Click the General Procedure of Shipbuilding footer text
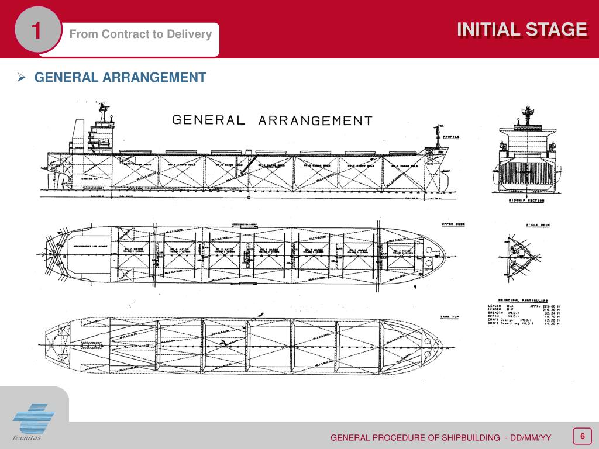The height and width of the screenshot is (449, 599). click(441, 437)
